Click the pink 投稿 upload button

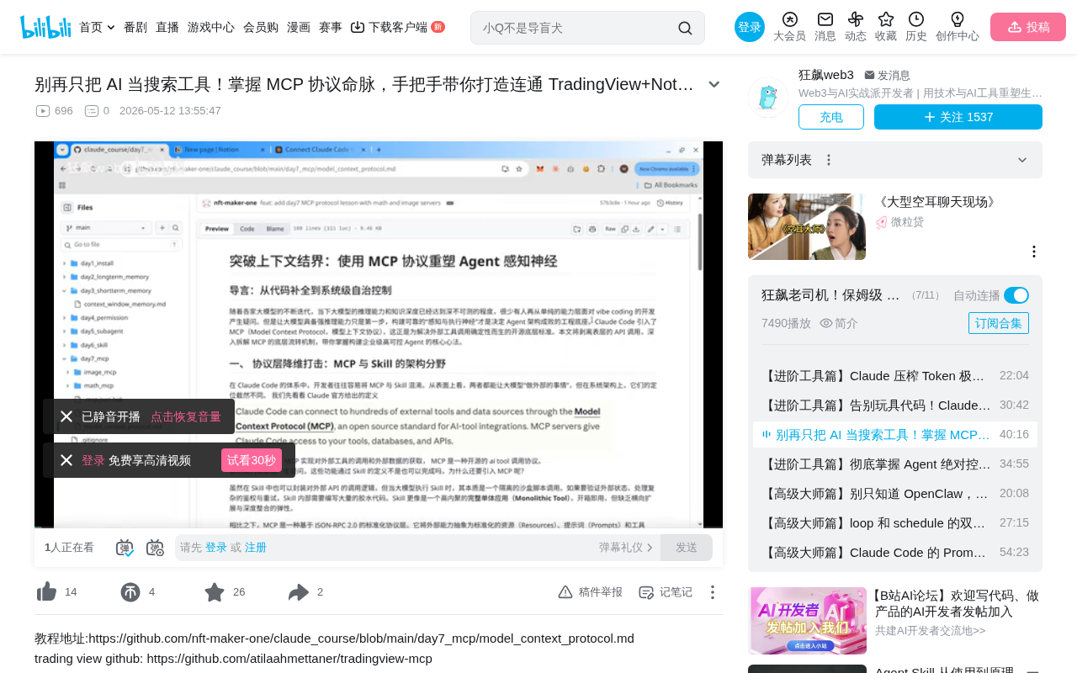tap(1028, 27)
